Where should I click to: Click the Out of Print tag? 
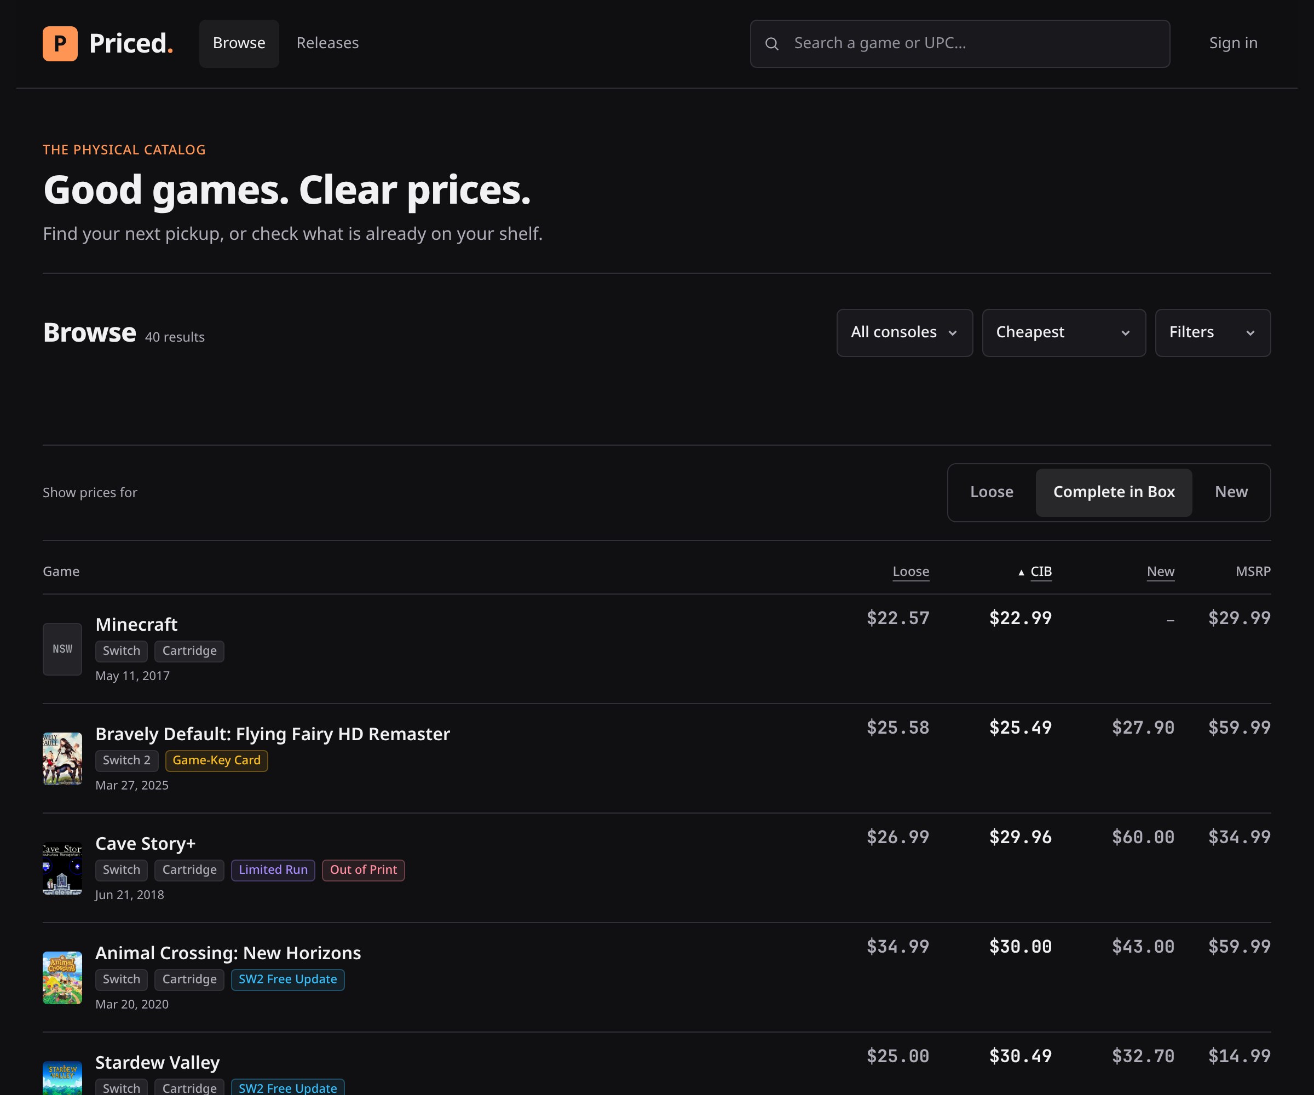click(363, 870)
